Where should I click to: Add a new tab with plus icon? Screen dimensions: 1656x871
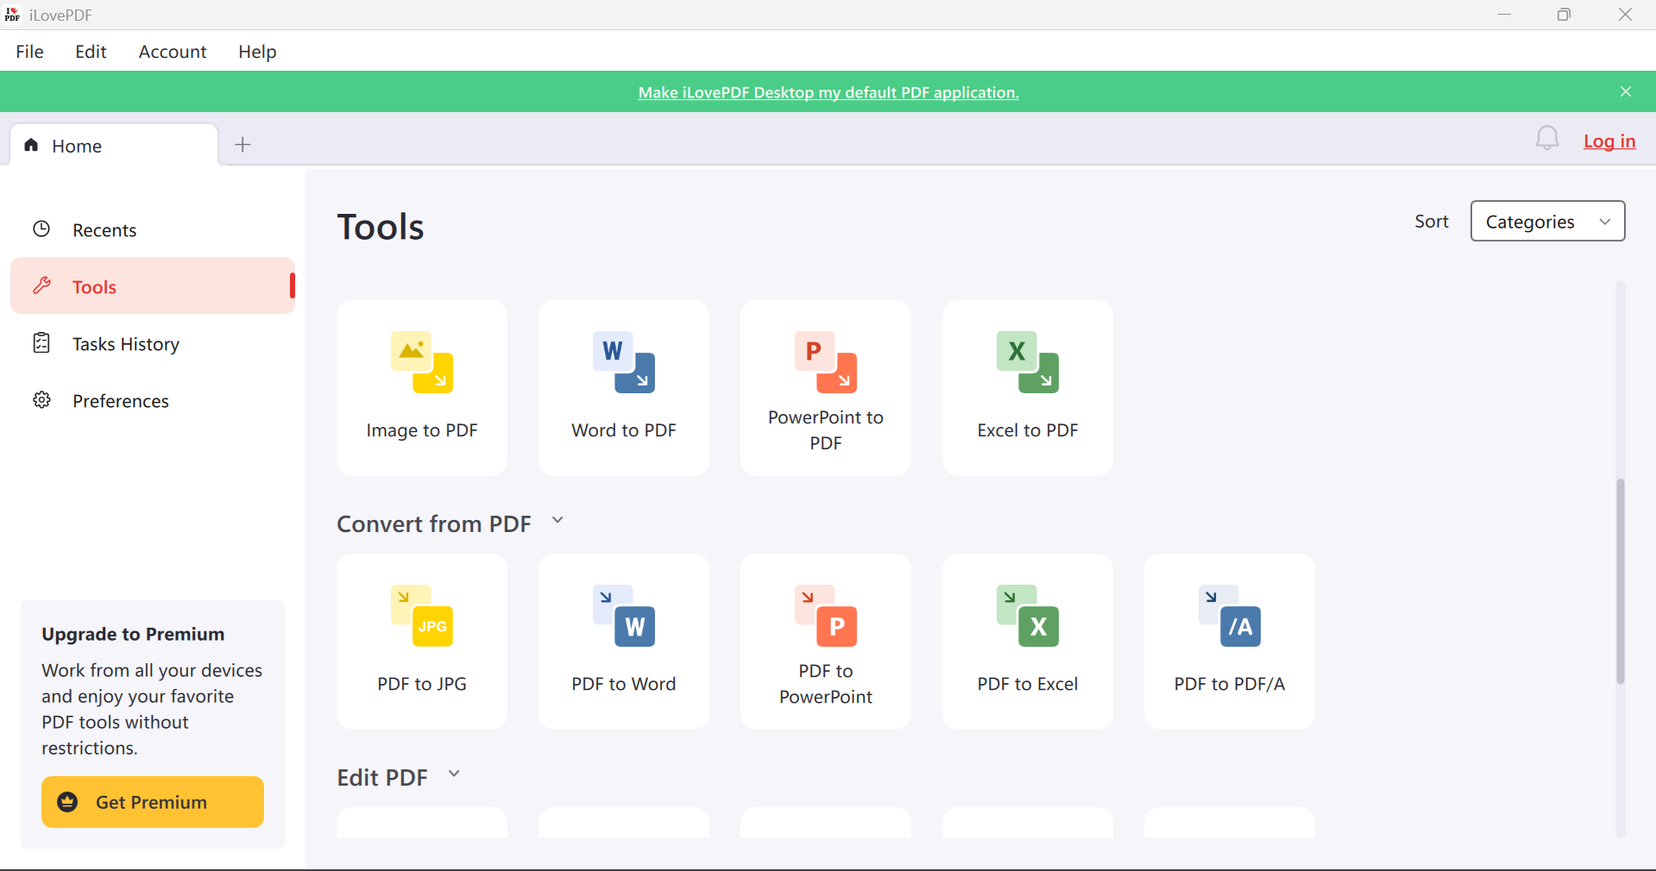click(x=242, y=145)
